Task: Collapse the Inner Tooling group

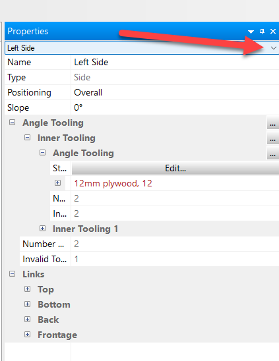Action: click(28, 138)
